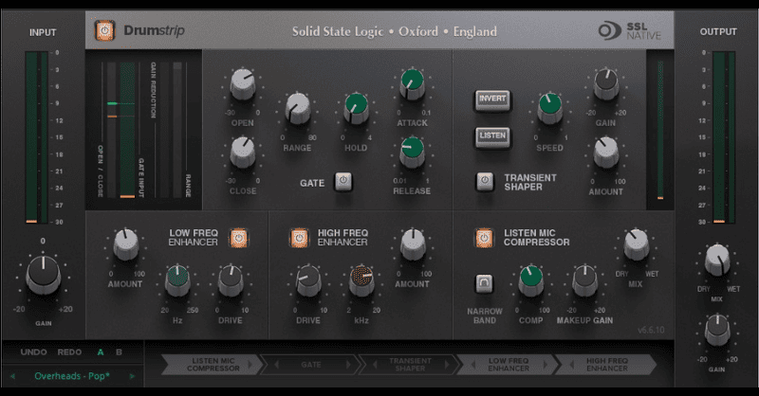Click the Input gain value 0 readout
This screenshot has height=396, width=759.
coord(43,241)
